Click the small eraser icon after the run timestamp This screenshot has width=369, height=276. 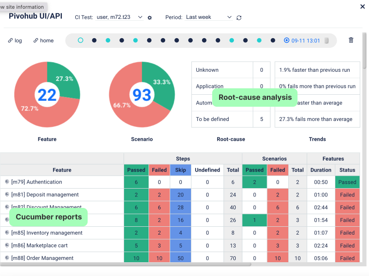click(327, 40)
